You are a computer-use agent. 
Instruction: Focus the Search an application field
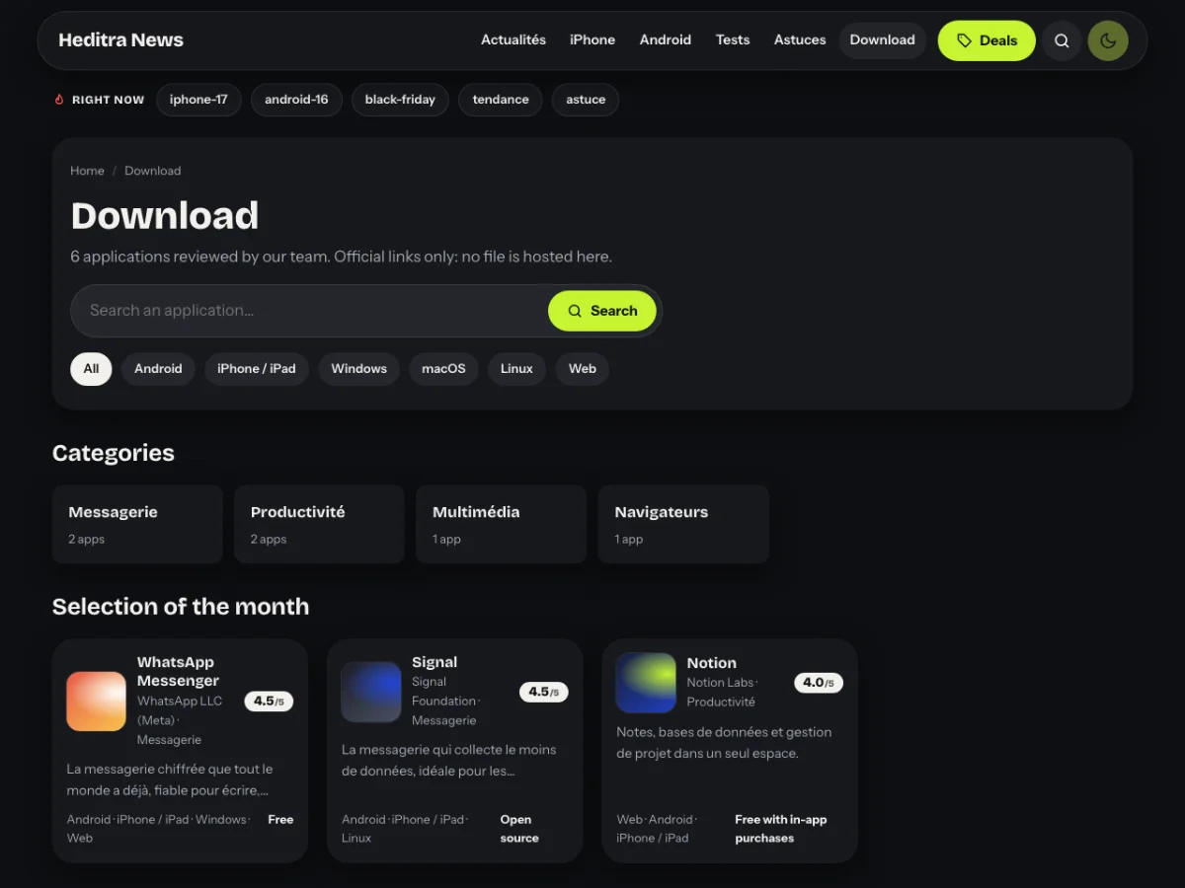click(309, 311)
